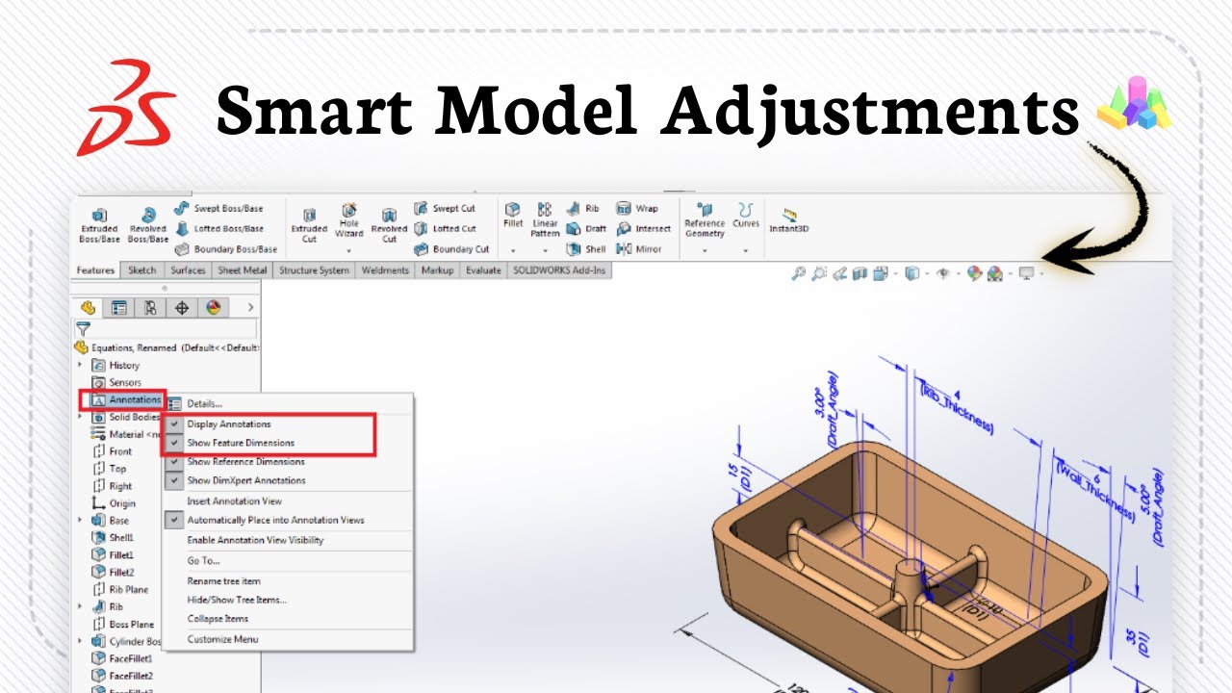
Task: Switch to the Sheet Metal tab
Action: [x=243, y=270]
